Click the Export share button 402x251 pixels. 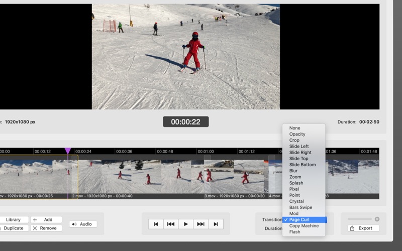(x=363, y=228)
